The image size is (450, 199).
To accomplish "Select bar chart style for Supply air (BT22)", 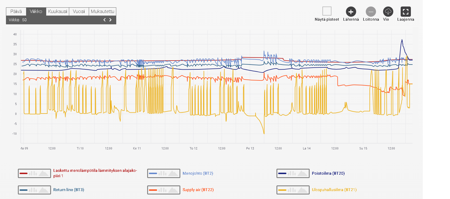I will click(x=162, y=190).
